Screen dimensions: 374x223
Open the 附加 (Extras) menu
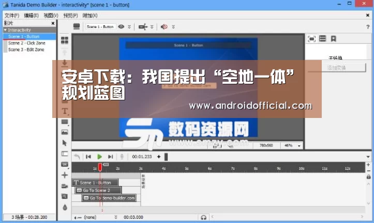click(89, 16)
